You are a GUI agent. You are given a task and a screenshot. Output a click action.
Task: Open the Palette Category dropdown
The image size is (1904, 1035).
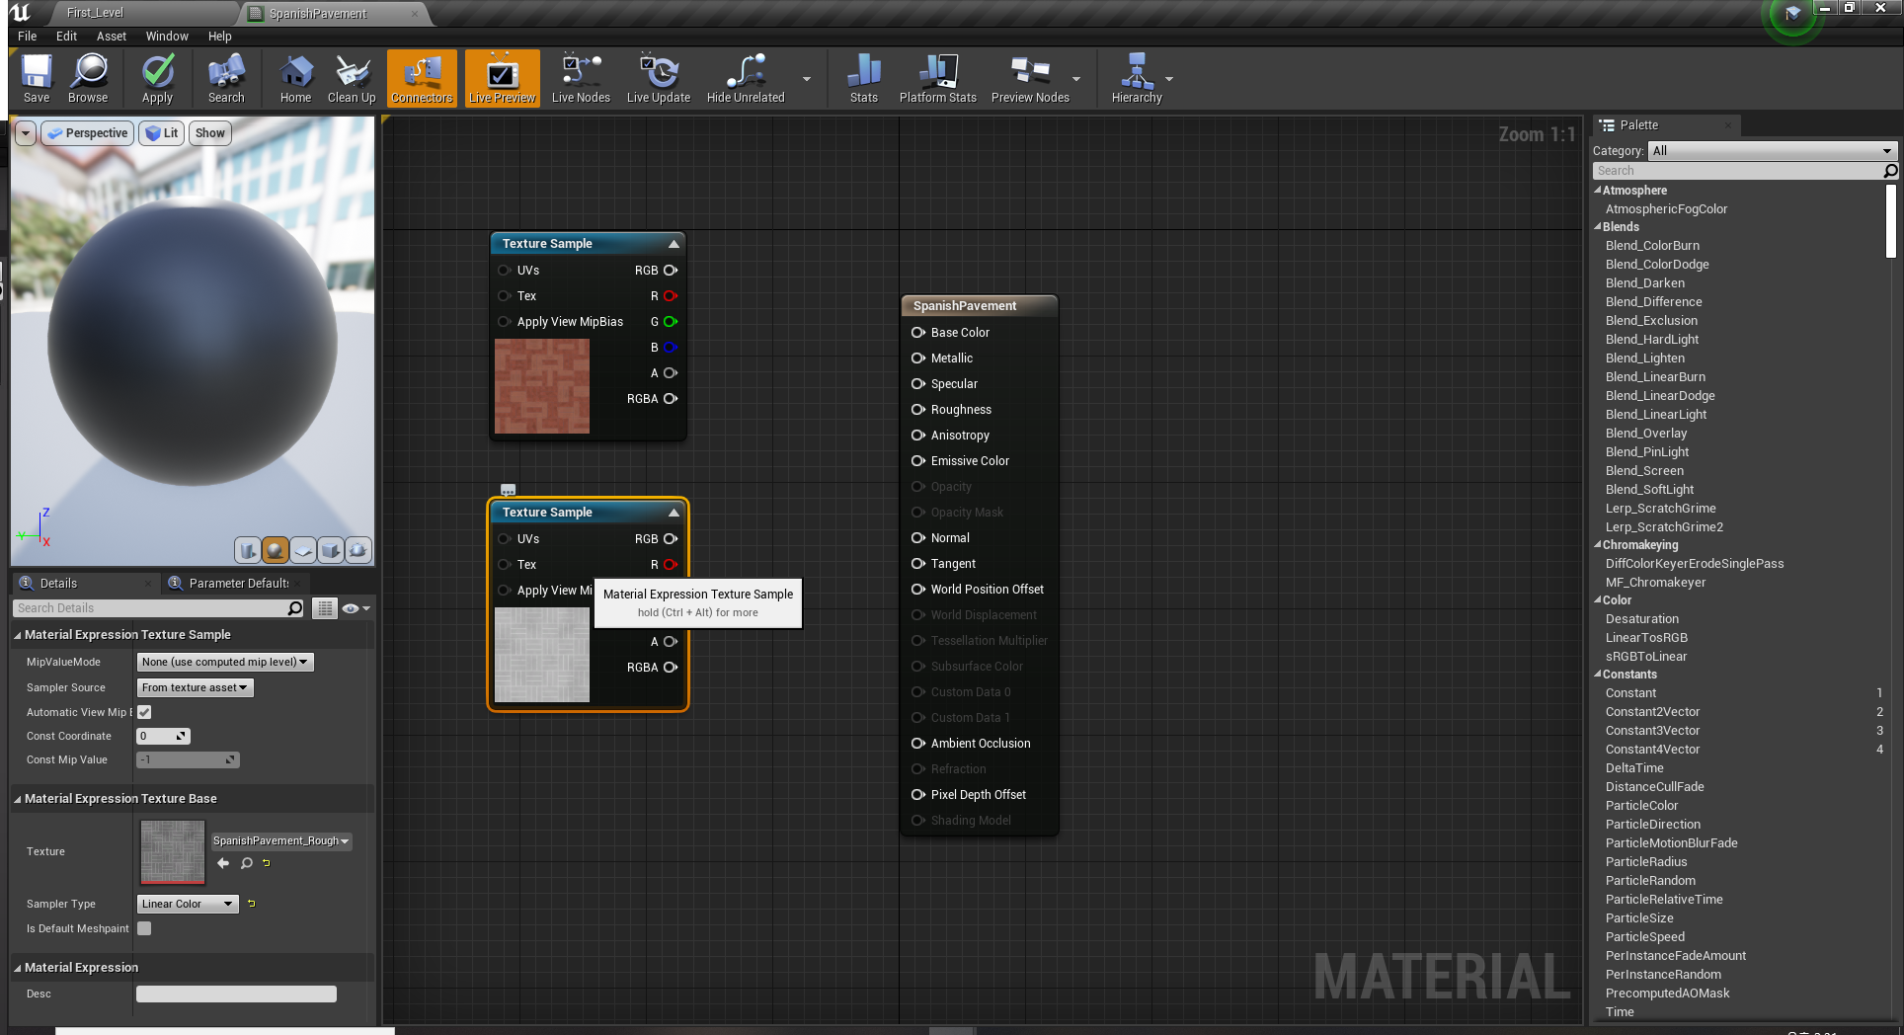click(x=1772, y=151)
